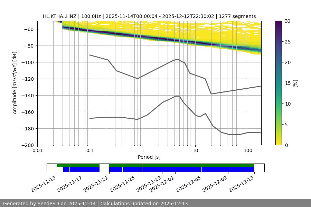
Task: Click the white data gap in availability bar
Action: click(104, 168)
